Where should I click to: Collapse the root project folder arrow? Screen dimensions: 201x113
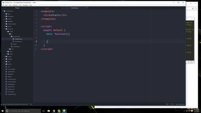(x=3, y=11)
